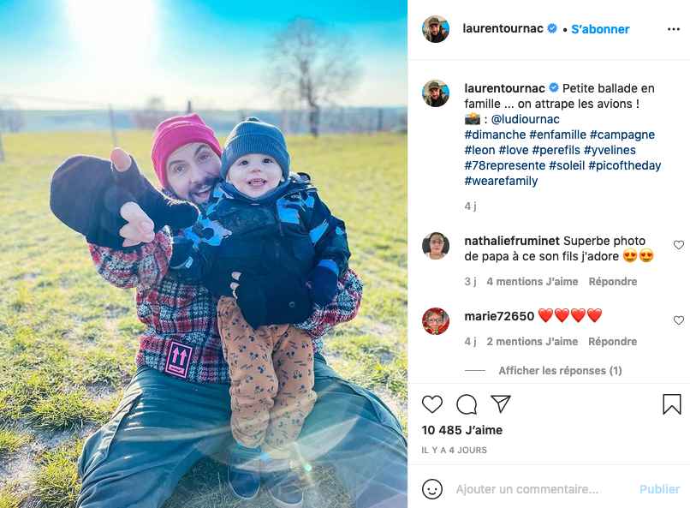Share post via paper plane icon
This screenshot has width=690, height=508.
(x=501, y=403)
